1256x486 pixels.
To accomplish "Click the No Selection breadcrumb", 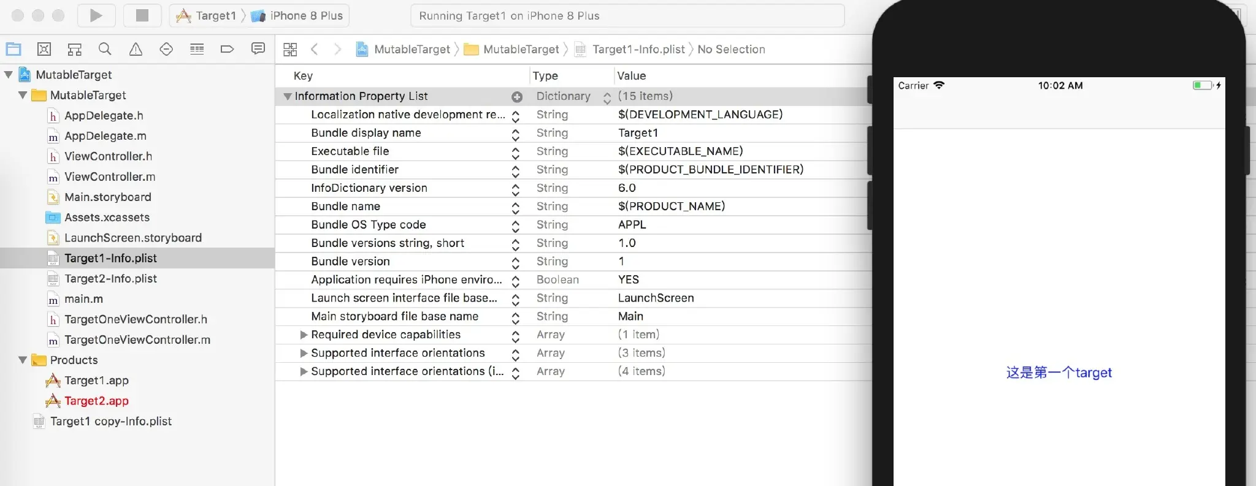I will [x=731, y=49].
